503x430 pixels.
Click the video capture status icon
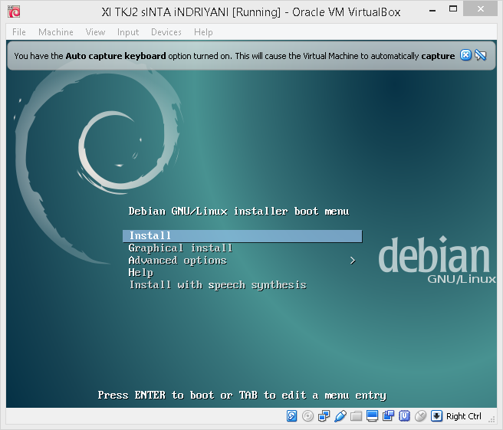(389, 416)
